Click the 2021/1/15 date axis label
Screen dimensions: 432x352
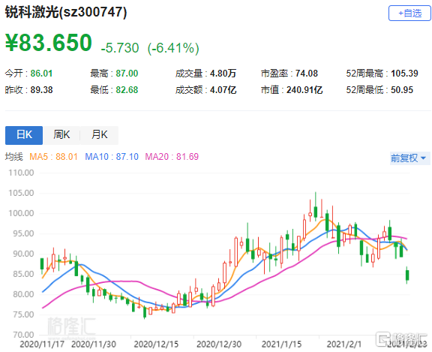click(281, 344)
